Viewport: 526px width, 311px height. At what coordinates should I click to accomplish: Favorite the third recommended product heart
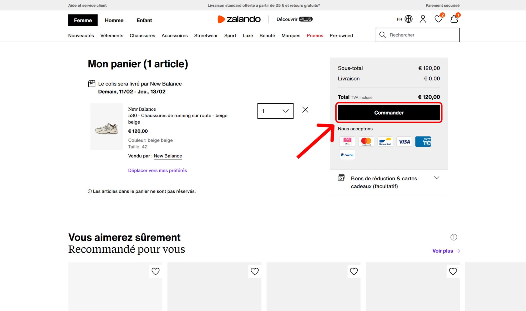(354, 271)
